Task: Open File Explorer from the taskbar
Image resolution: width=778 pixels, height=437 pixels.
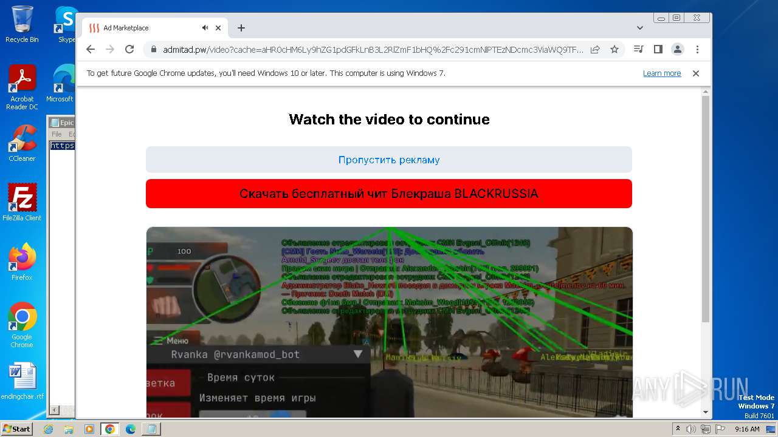Action: (x=69, y=429)
